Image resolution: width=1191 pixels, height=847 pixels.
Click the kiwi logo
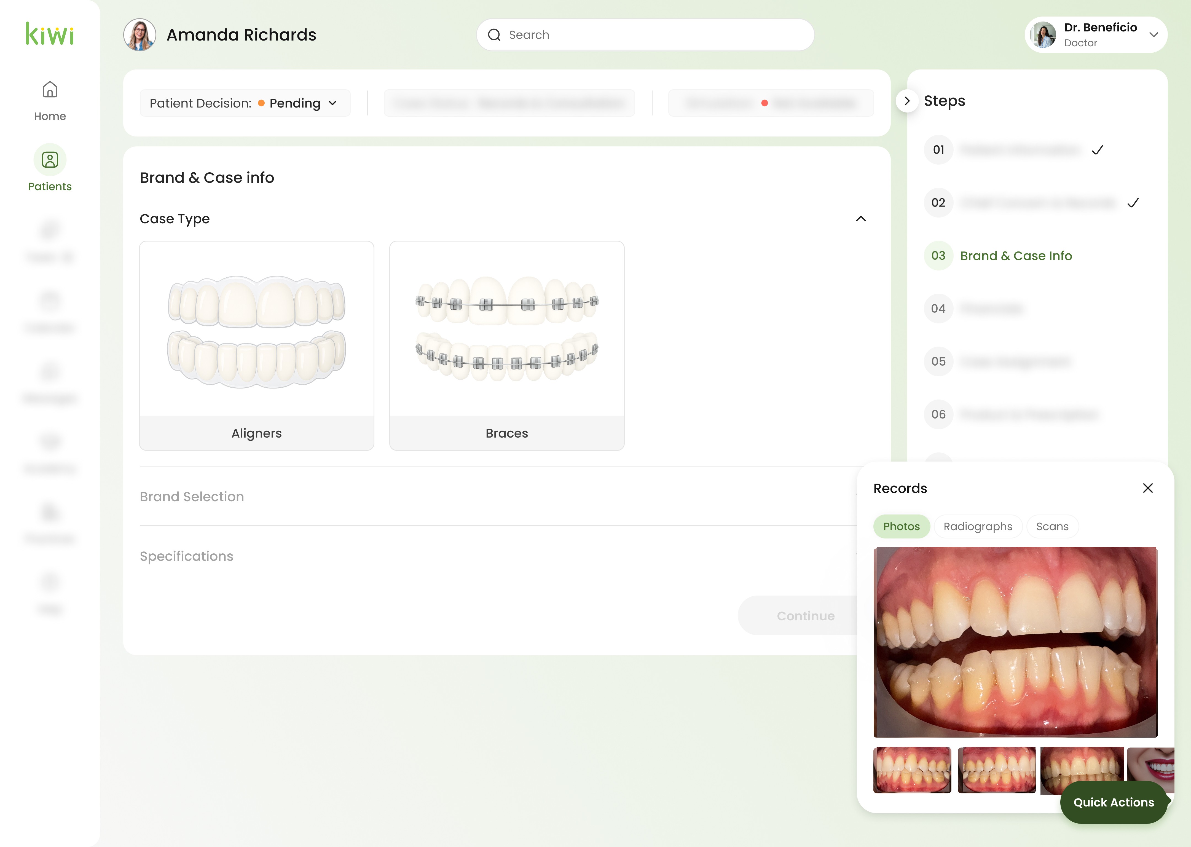pos(50,34)
